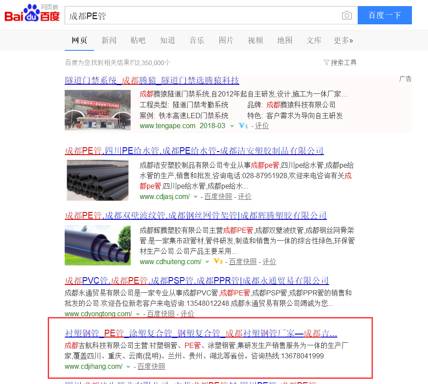
Task: Click the pipe on grass thumbnail
Action: [x=97, y=245]
